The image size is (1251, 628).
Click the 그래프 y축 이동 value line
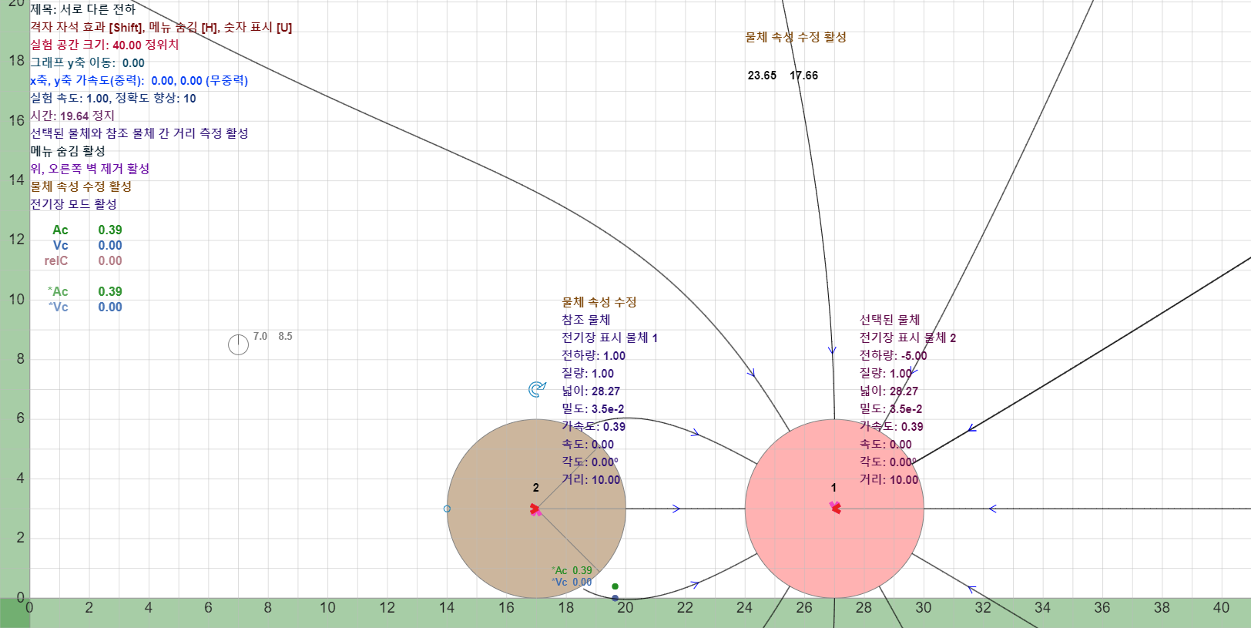pos(88,62)
